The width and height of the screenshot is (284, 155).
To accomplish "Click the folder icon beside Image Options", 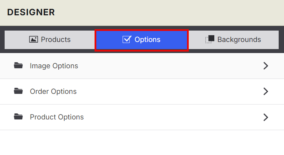I will (x=18, y=65).
